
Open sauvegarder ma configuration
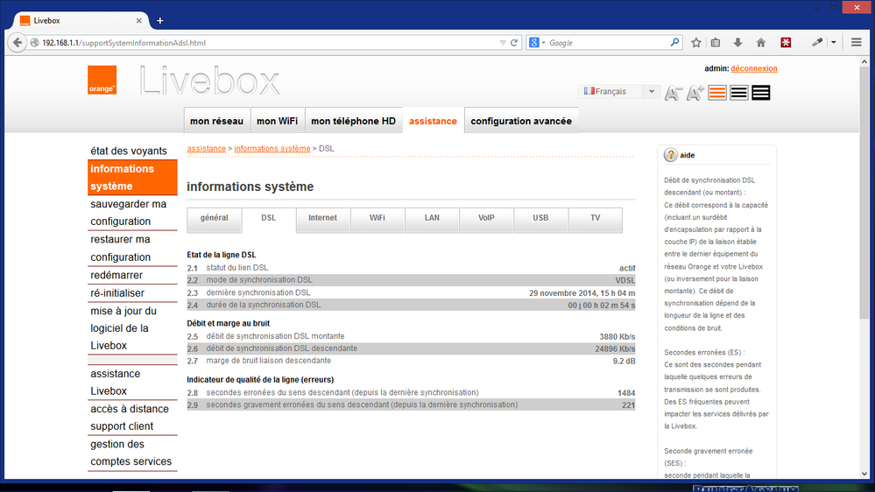click(132, 213)
